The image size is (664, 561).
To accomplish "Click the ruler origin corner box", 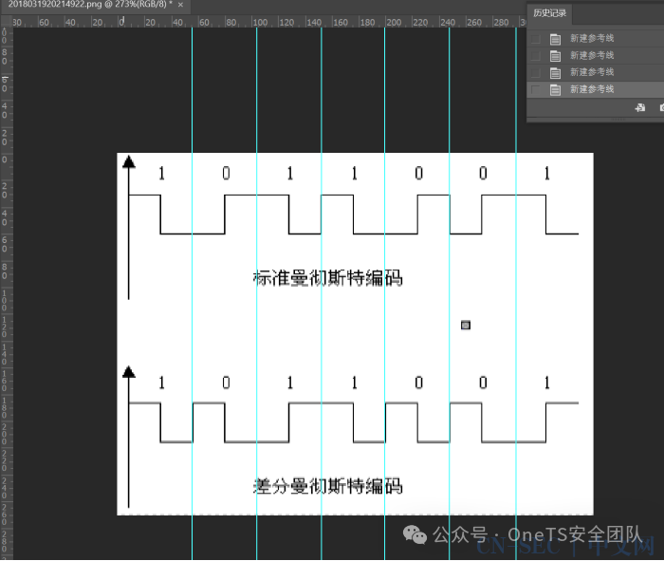I will 6,22.
